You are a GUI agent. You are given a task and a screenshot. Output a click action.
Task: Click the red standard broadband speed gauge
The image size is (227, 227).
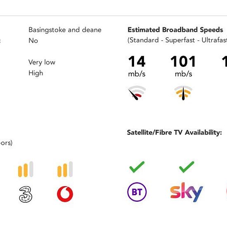tap(137, 93)
